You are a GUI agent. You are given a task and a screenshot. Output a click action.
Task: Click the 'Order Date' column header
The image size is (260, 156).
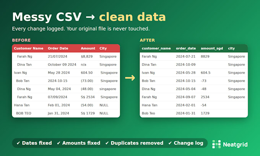pyautogui.click(x=58, y=48)
